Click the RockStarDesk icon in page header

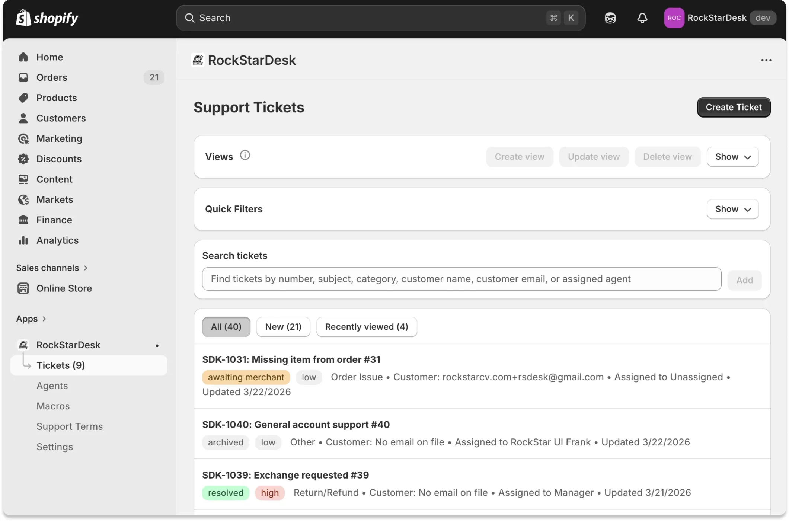(x=198, y=60)
